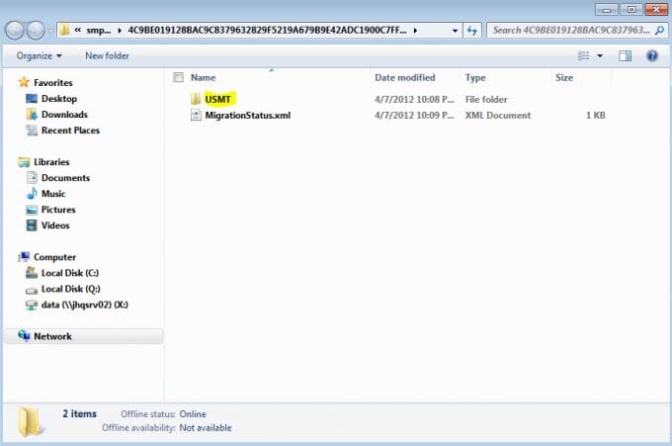Open data (\\jhqsrv02) (X:) drive

click(84, 305)
